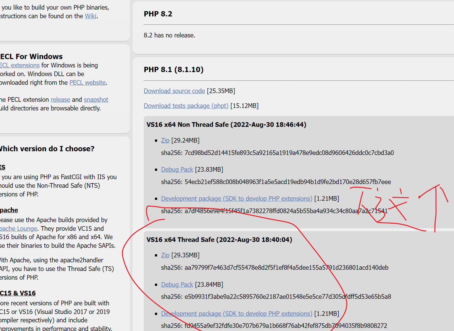Viewport: 454px width, 331px height.
Task: Click the text '8.2 has no release.'
Action: pyautogui.click(x=170, y=35)
